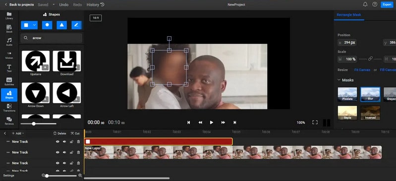The height and width of the screenshot is (181, 396).
Task: Click the rewind button
Action: pyautogui.click(x=200, y=122)
